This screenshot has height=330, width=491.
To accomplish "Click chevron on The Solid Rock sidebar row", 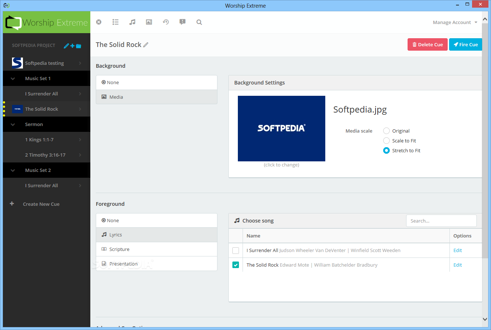I will [x=80, y=109].
